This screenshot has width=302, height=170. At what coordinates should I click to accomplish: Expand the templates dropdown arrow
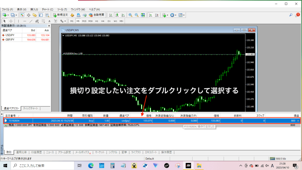[184, 15]
